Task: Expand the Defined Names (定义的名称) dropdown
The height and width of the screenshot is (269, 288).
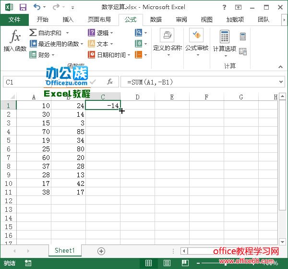Action: (x=168, y=41)
